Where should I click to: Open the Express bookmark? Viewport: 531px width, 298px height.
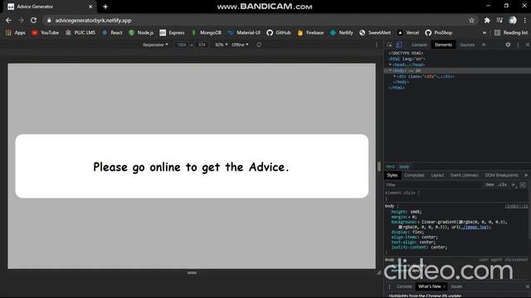[172, 33]
